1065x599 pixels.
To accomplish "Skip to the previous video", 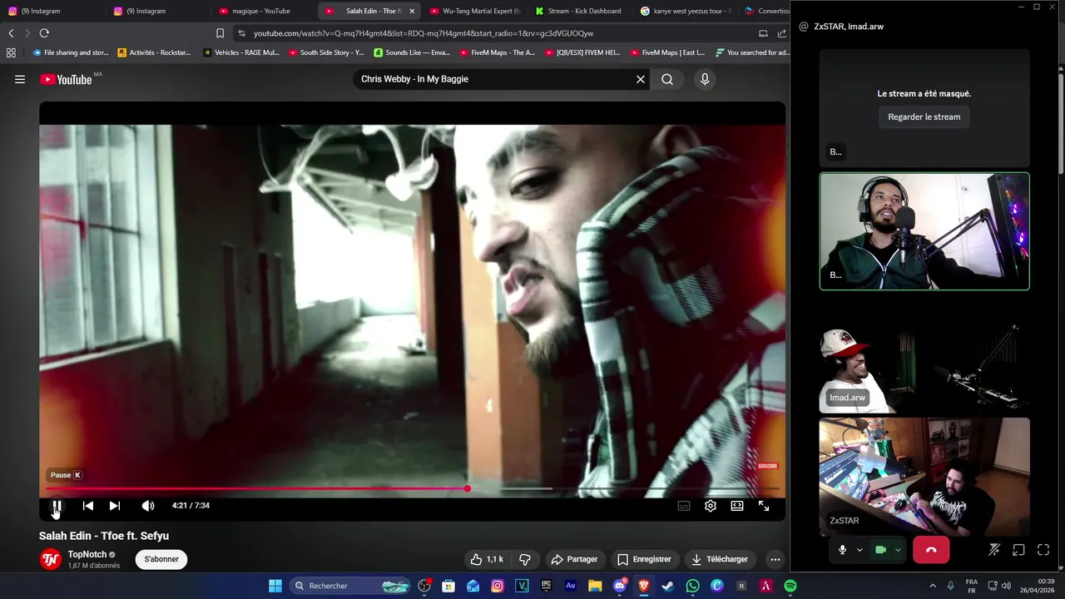I will pyautogui.click(x=88, y=506).
